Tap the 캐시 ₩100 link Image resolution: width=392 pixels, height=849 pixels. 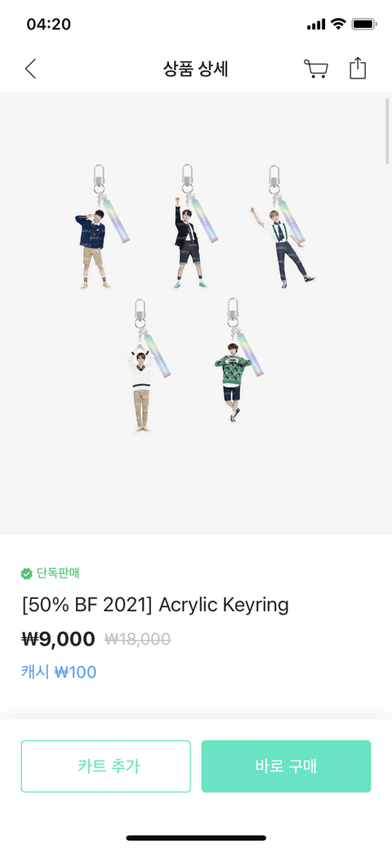59,672
